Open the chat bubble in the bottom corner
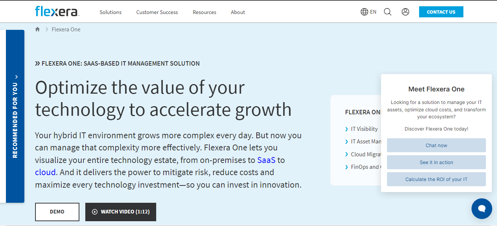Screen dimensions: 497x226 click(481, 209)
